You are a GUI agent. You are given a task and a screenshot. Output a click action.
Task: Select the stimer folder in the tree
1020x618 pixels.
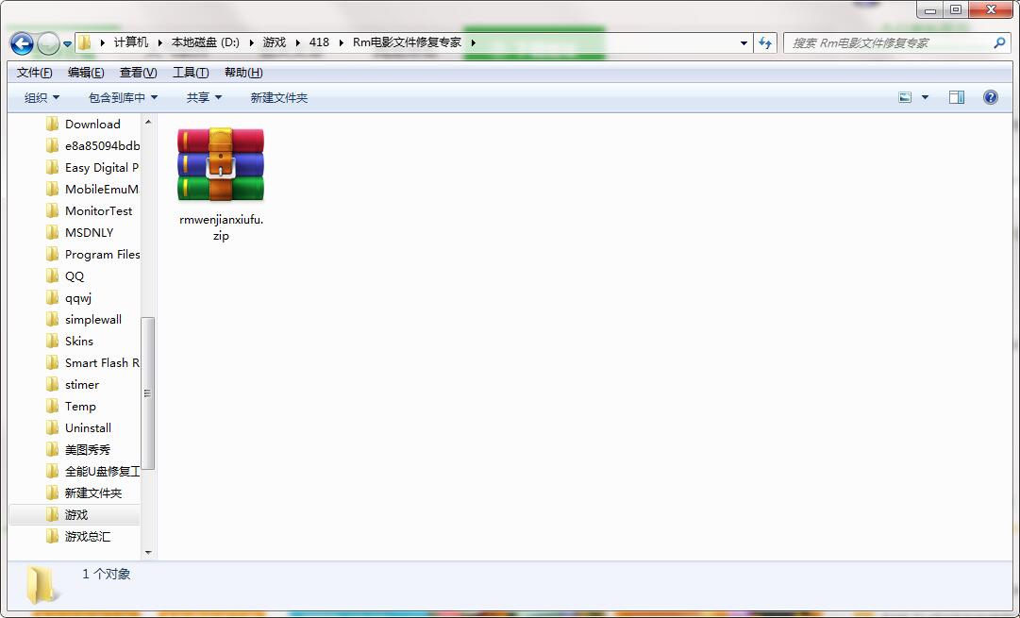pyautogui.click(x=82, y=384)
